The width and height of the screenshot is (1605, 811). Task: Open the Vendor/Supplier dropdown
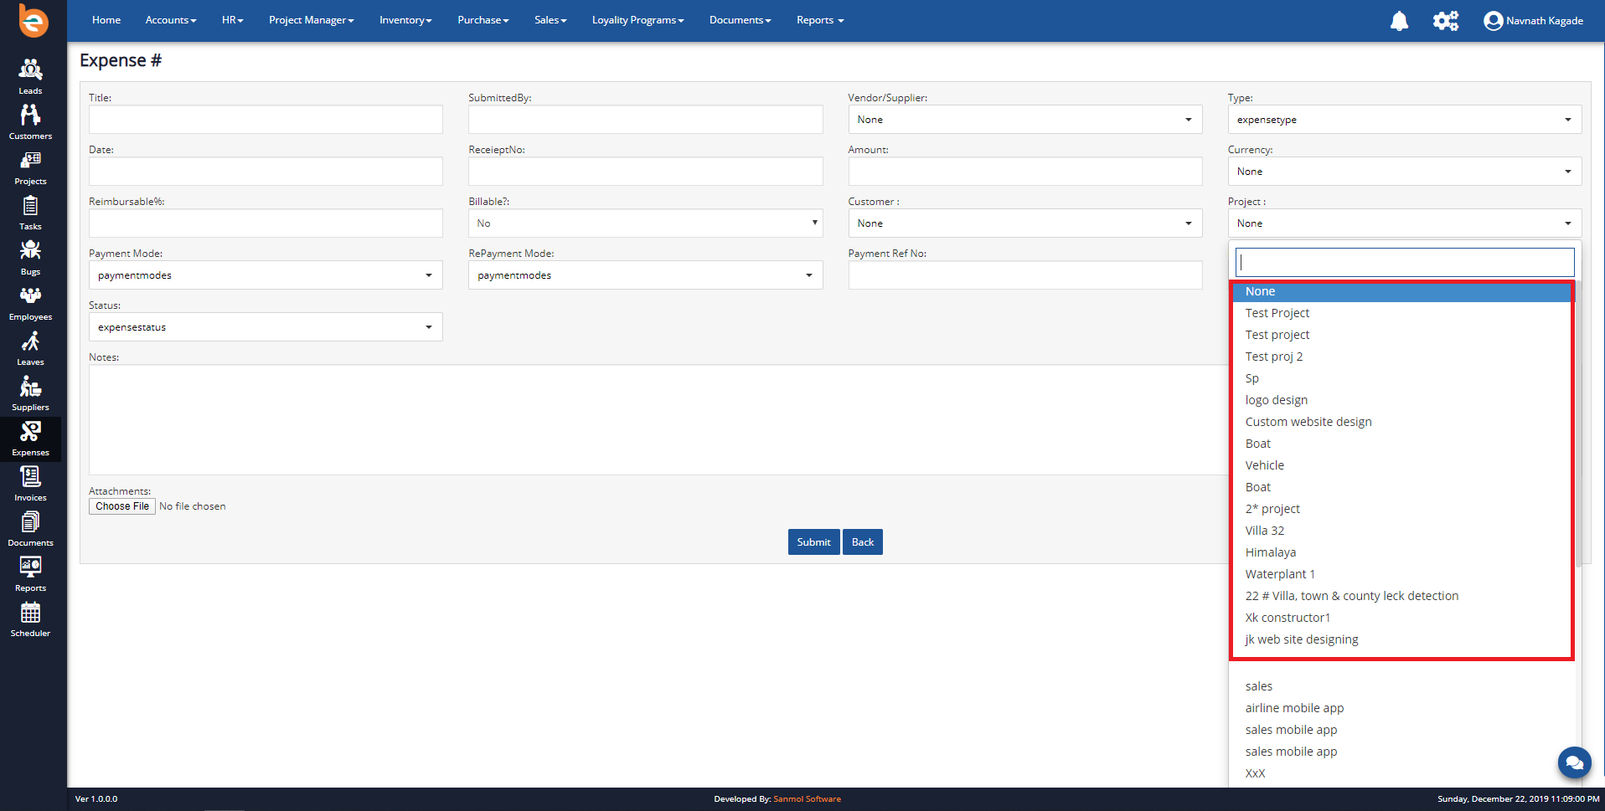pos(1025,120)
